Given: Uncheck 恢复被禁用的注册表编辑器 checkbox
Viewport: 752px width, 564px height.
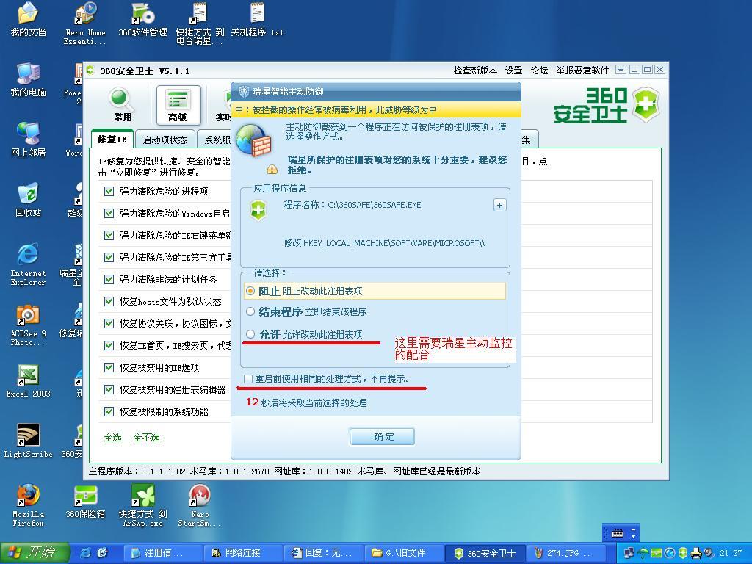Looking at the screenshot, I should [x=109, y=390].
